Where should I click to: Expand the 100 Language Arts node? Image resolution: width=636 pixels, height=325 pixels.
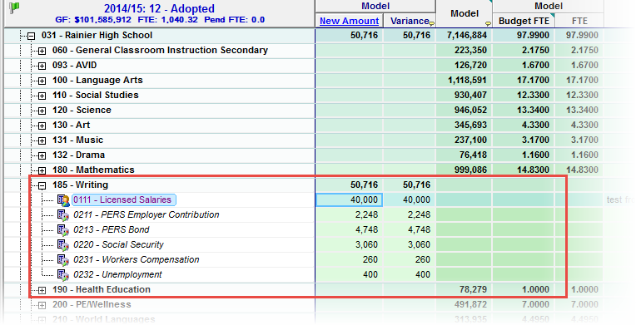click(x=42, y=81)
